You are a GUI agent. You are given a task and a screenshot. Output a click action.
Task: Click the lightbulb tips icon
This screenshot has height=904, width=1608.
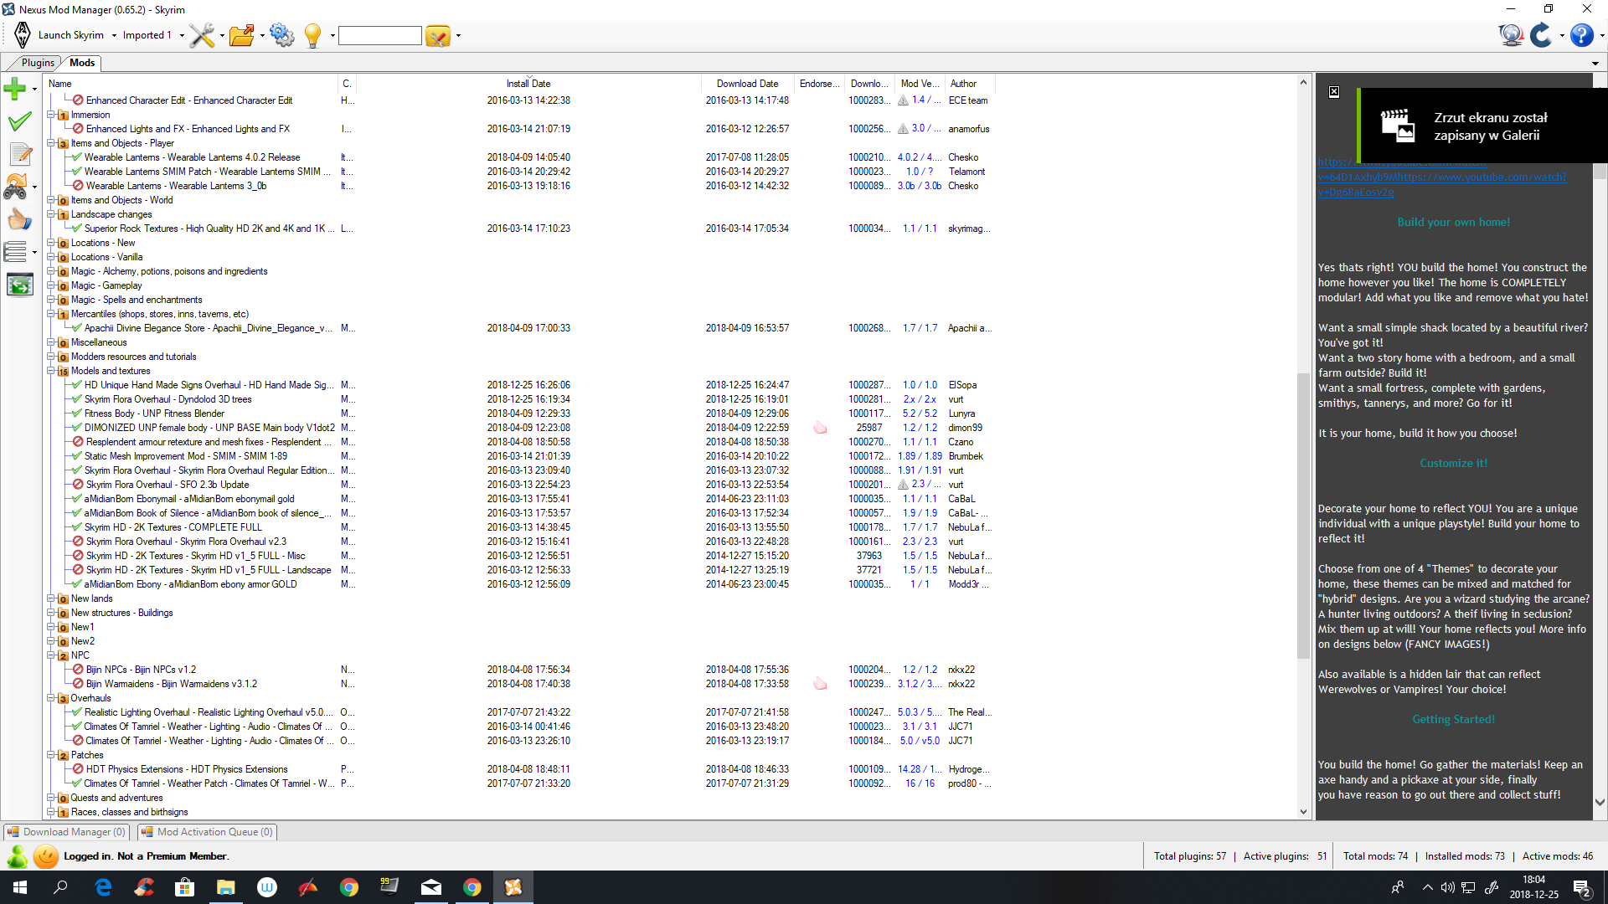[312, 35]
